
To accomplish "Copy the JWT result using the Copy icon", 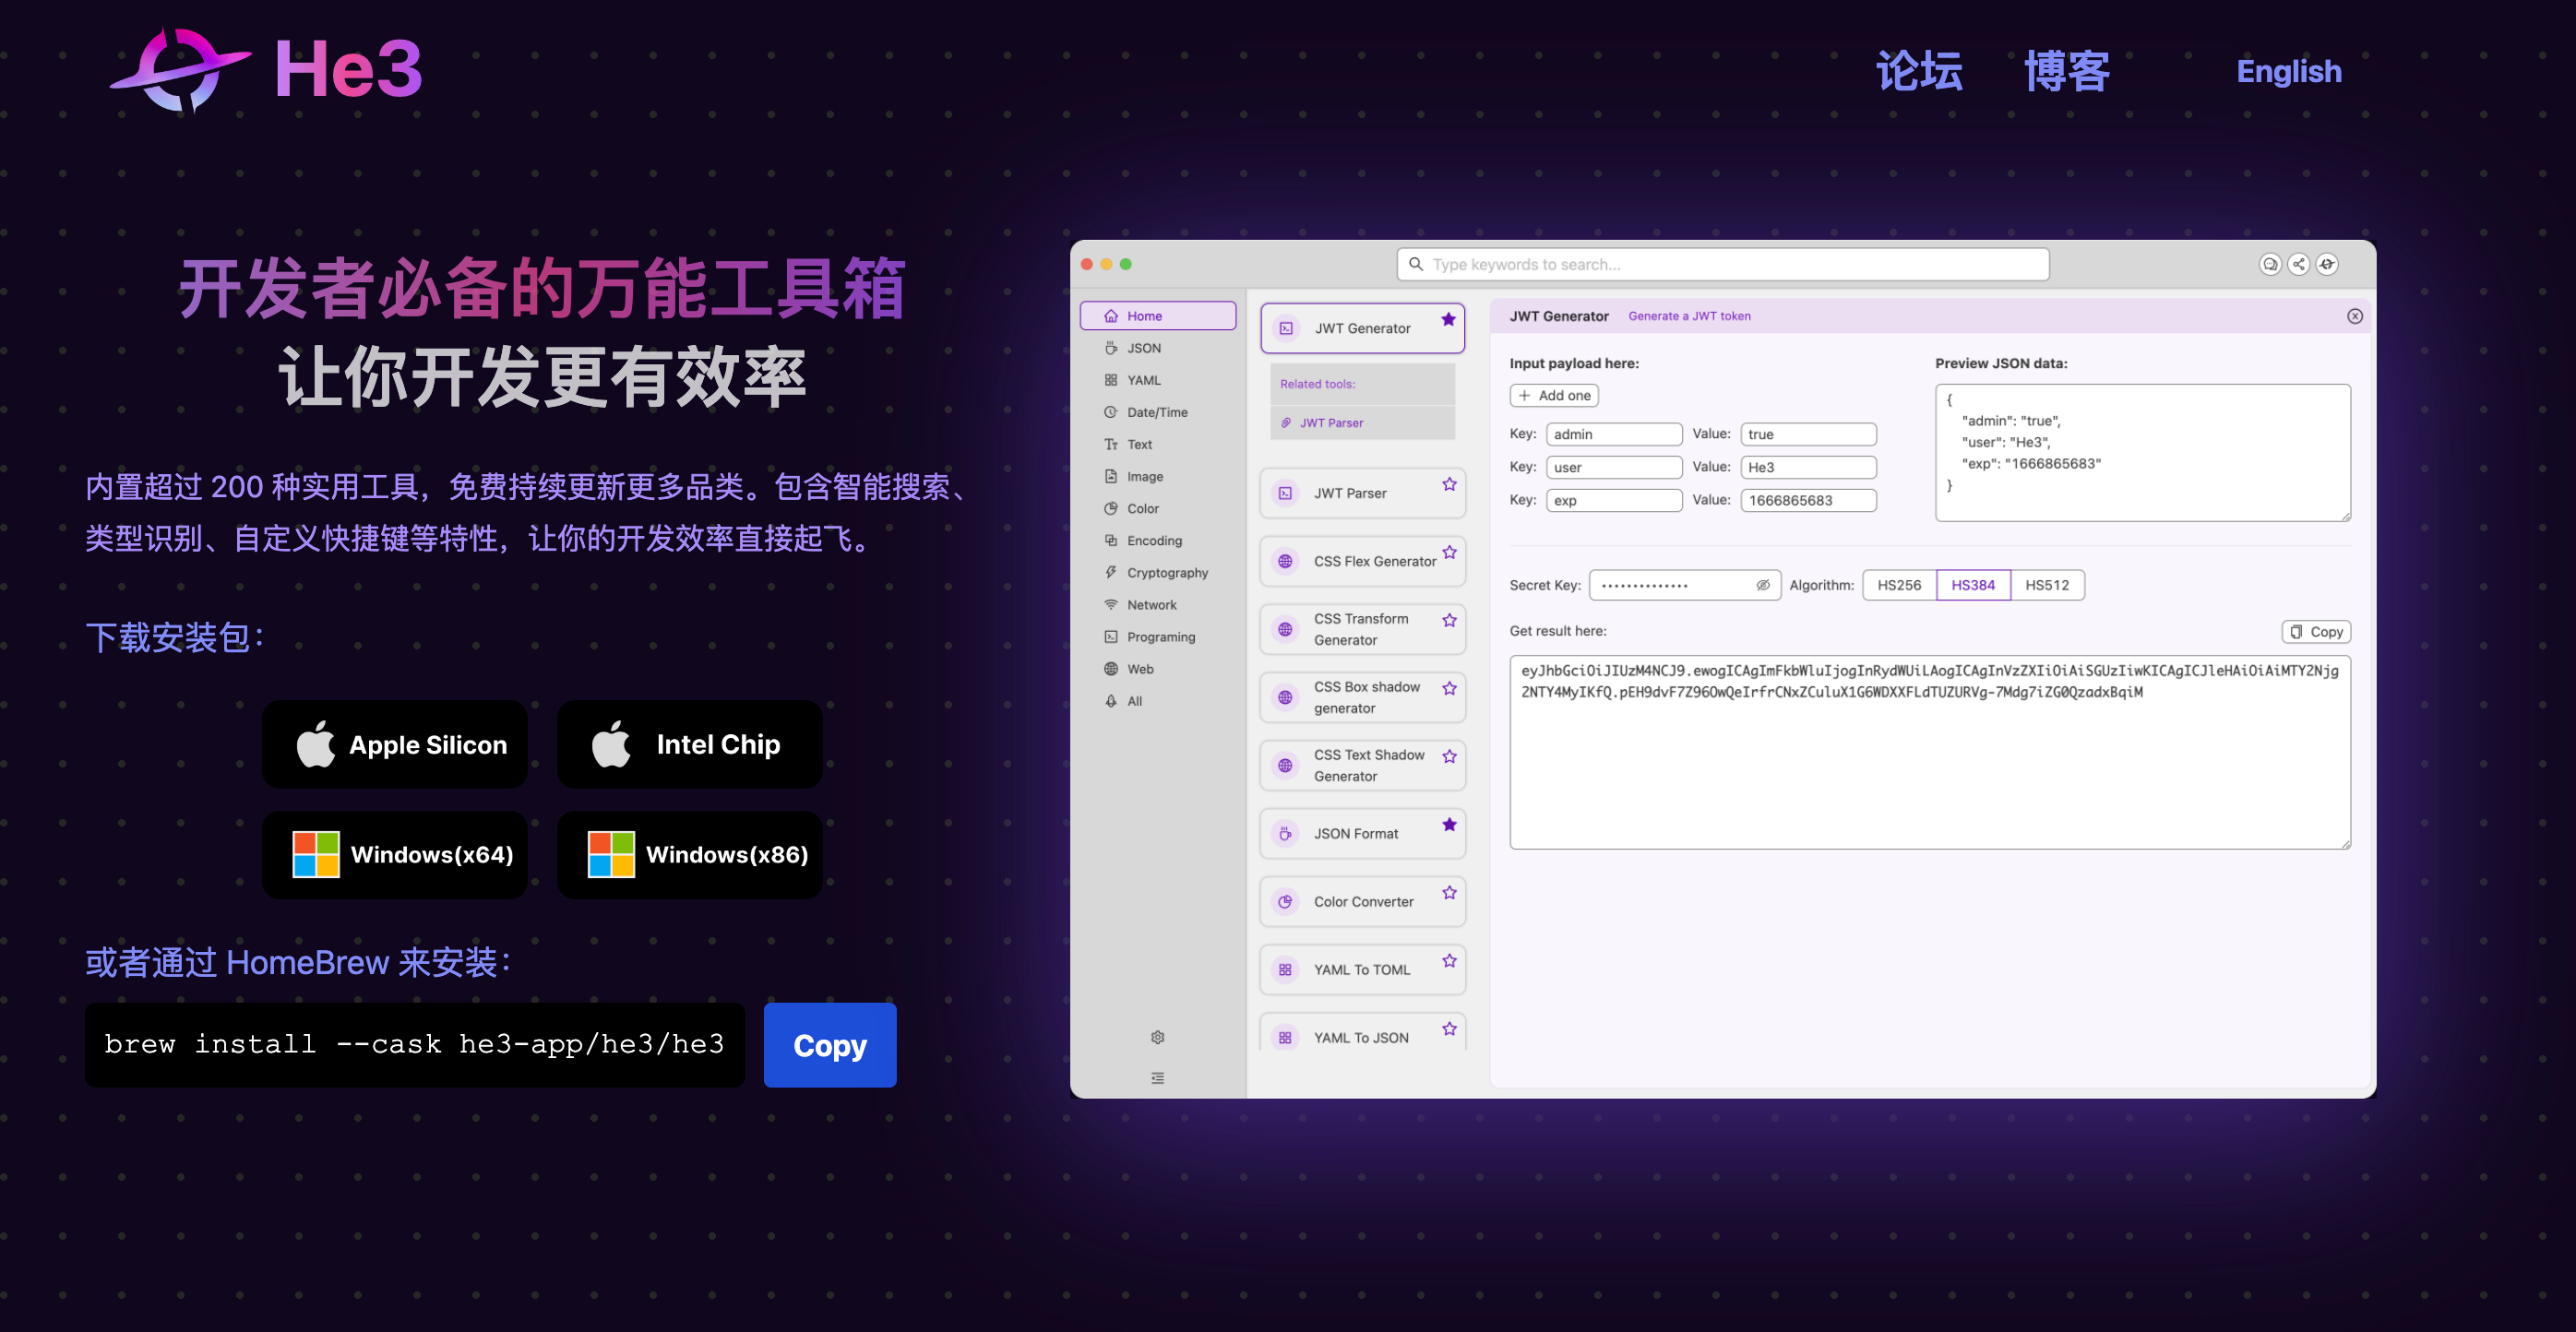I will [2316, 631].
